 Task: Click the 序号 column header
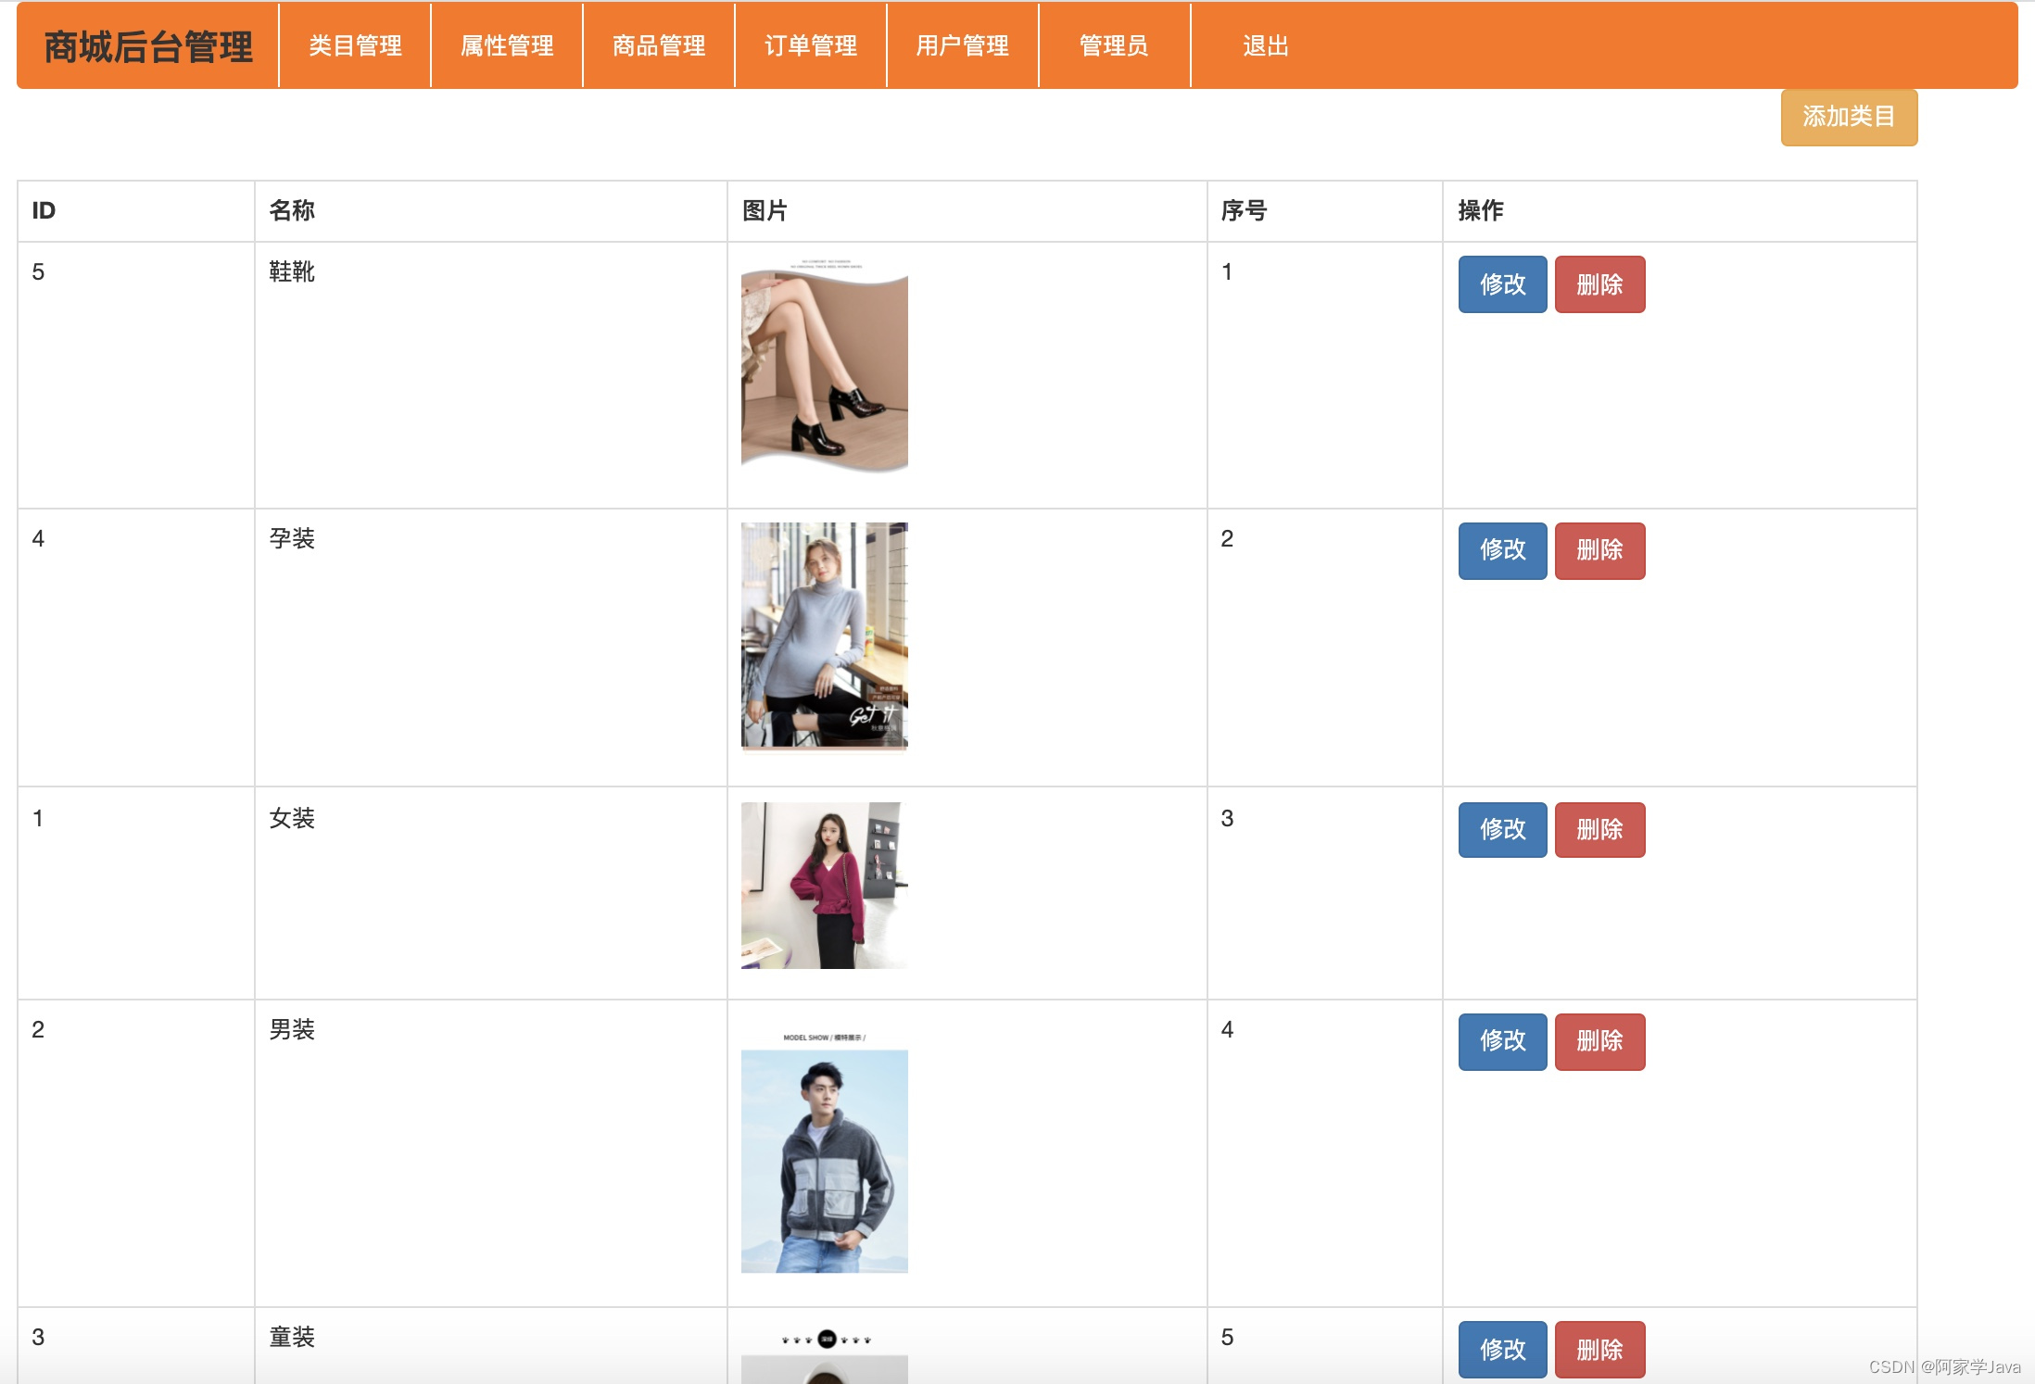(1325, 211)
